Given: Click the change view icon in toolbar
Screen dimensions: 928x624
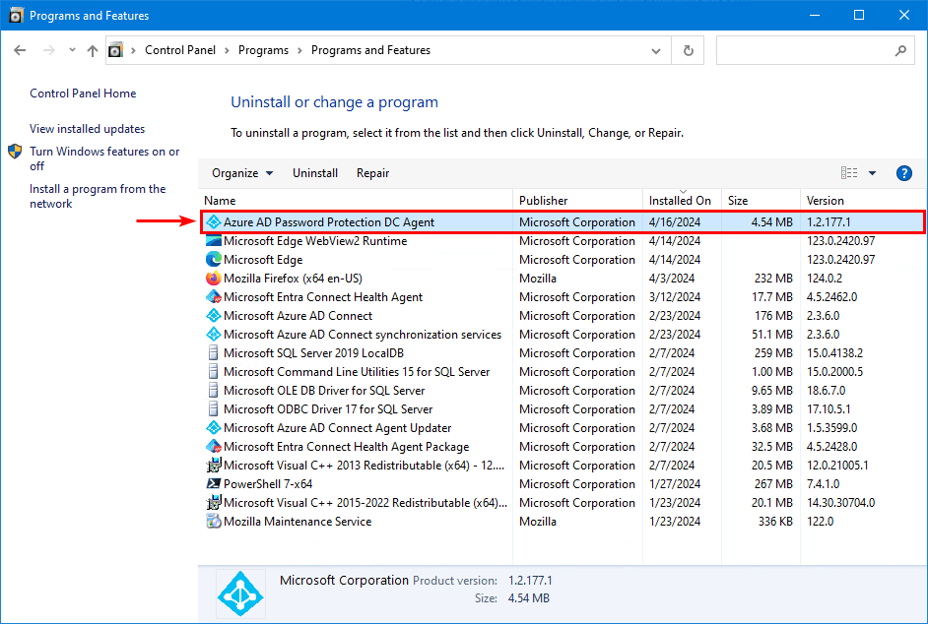Looking at the screenshot, I should coord(848,173).
